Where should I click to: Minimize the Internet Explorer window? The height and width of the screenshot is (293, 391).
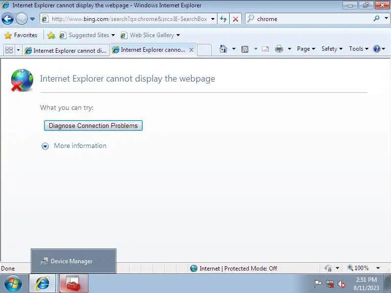click(350, 5)
